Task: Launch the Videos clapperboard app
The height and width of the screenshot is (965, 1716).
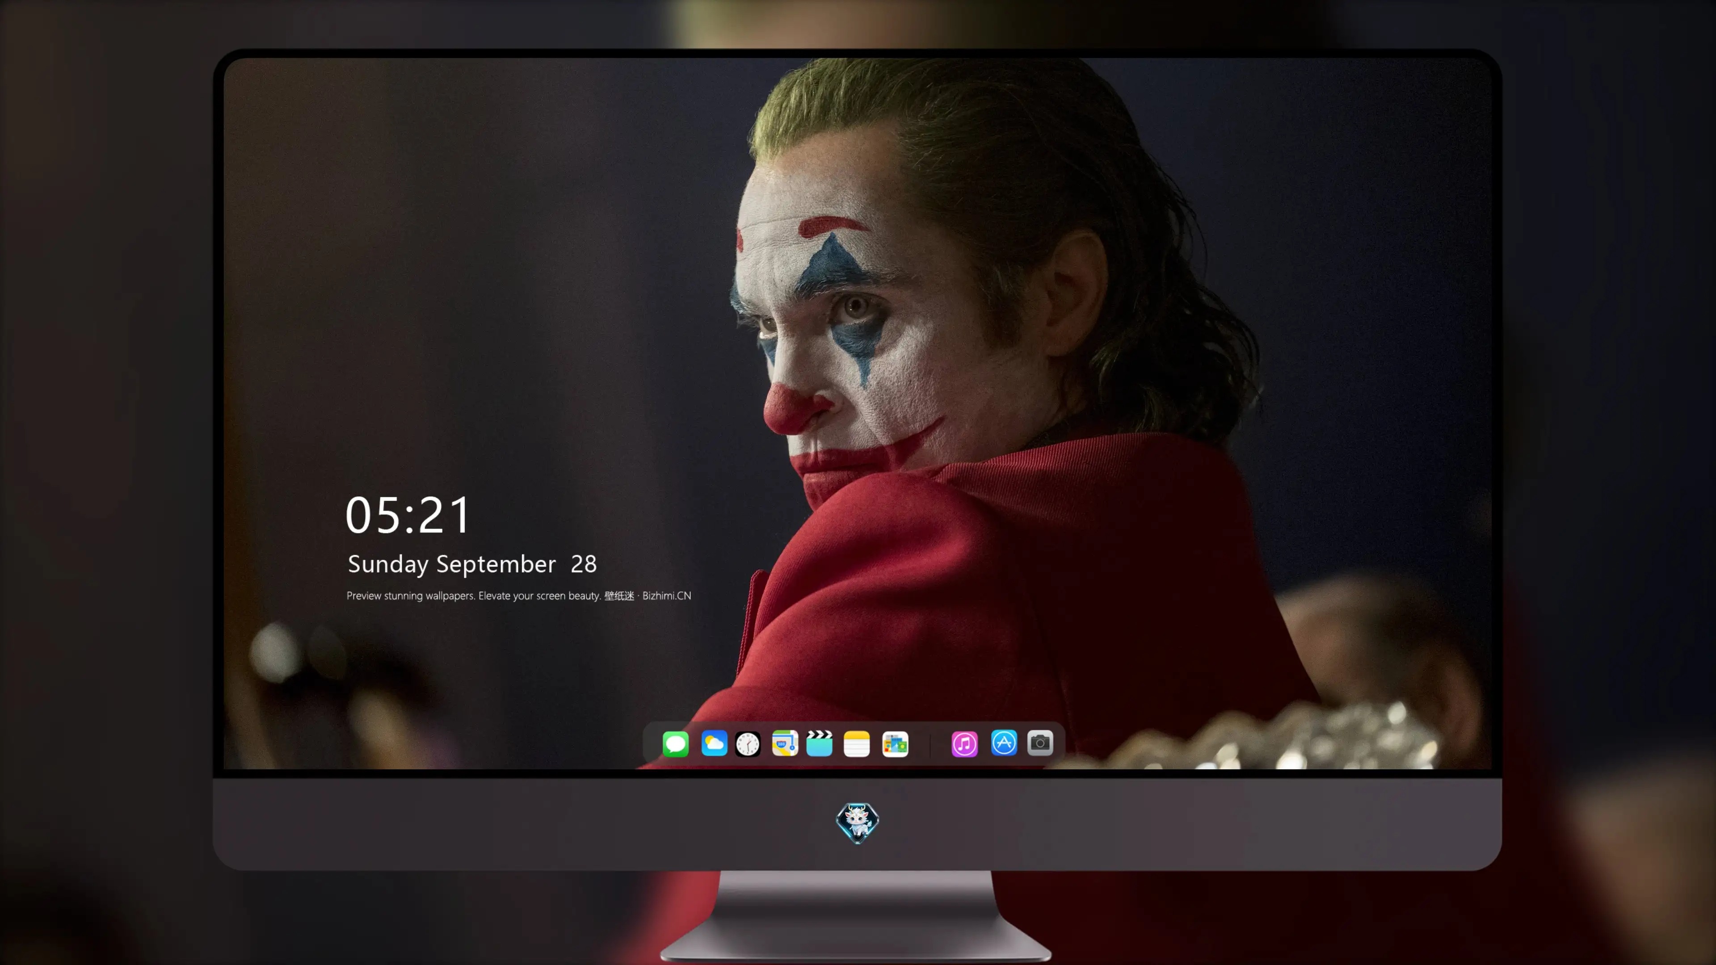Action: coord(820,743)
